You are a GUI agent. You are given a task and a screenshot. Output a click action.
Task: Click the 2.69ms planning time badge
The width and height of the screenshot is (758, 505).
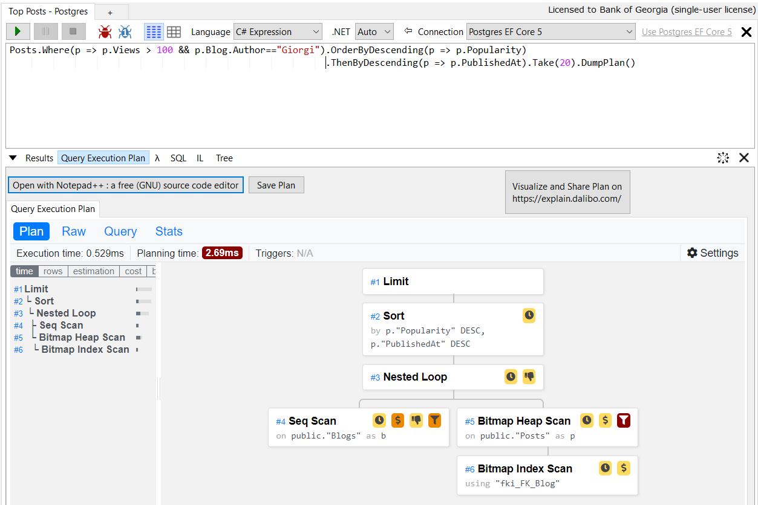coord(222,253)
